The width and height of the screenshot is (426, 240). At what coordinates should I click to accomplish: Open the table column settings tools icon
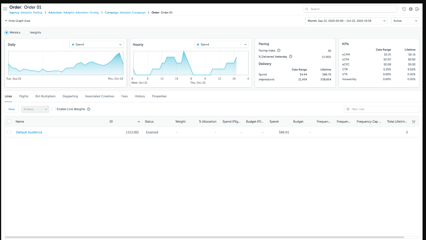click(x=413, y=122)
